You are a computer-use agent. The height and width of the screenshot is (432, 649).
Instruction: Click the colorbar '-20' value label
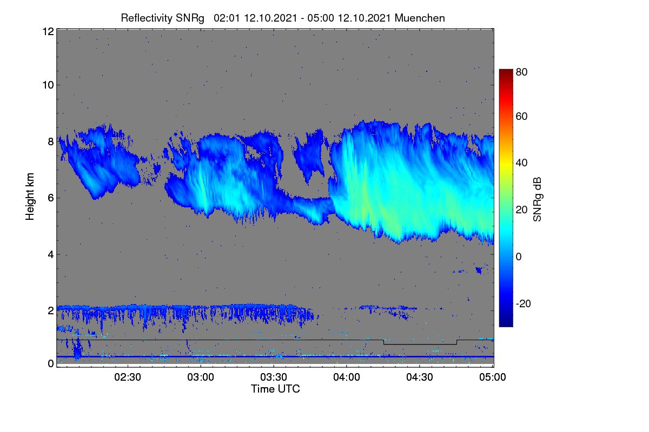tap(523, 304)
